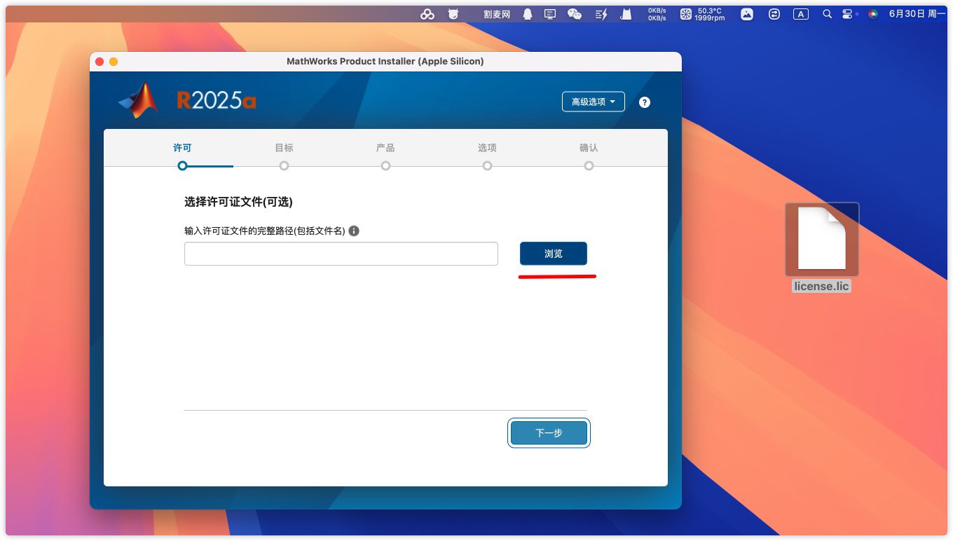Click the MATLAB logo in installer header
The image size is (953, 541).
(x=139, y=101)
